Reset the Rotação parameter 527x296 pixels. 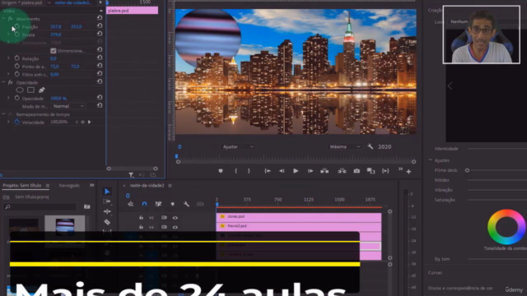[x=100, y=58]
